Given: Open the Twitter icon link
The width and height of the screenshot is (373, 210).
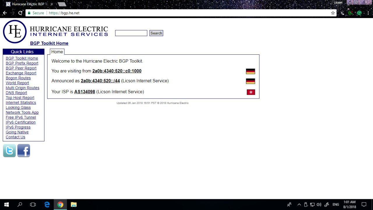Looking at the screenshot, I should [x=9, y=151].
